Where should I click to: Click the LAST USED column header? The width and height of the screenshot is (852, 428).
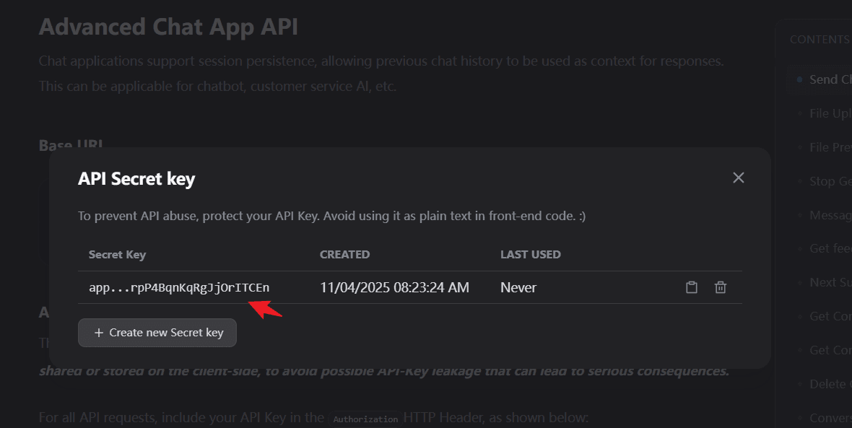[530, 254]
